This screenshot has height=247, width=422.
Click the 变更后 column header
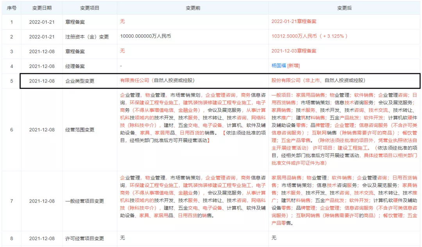[x=345, y=8]
